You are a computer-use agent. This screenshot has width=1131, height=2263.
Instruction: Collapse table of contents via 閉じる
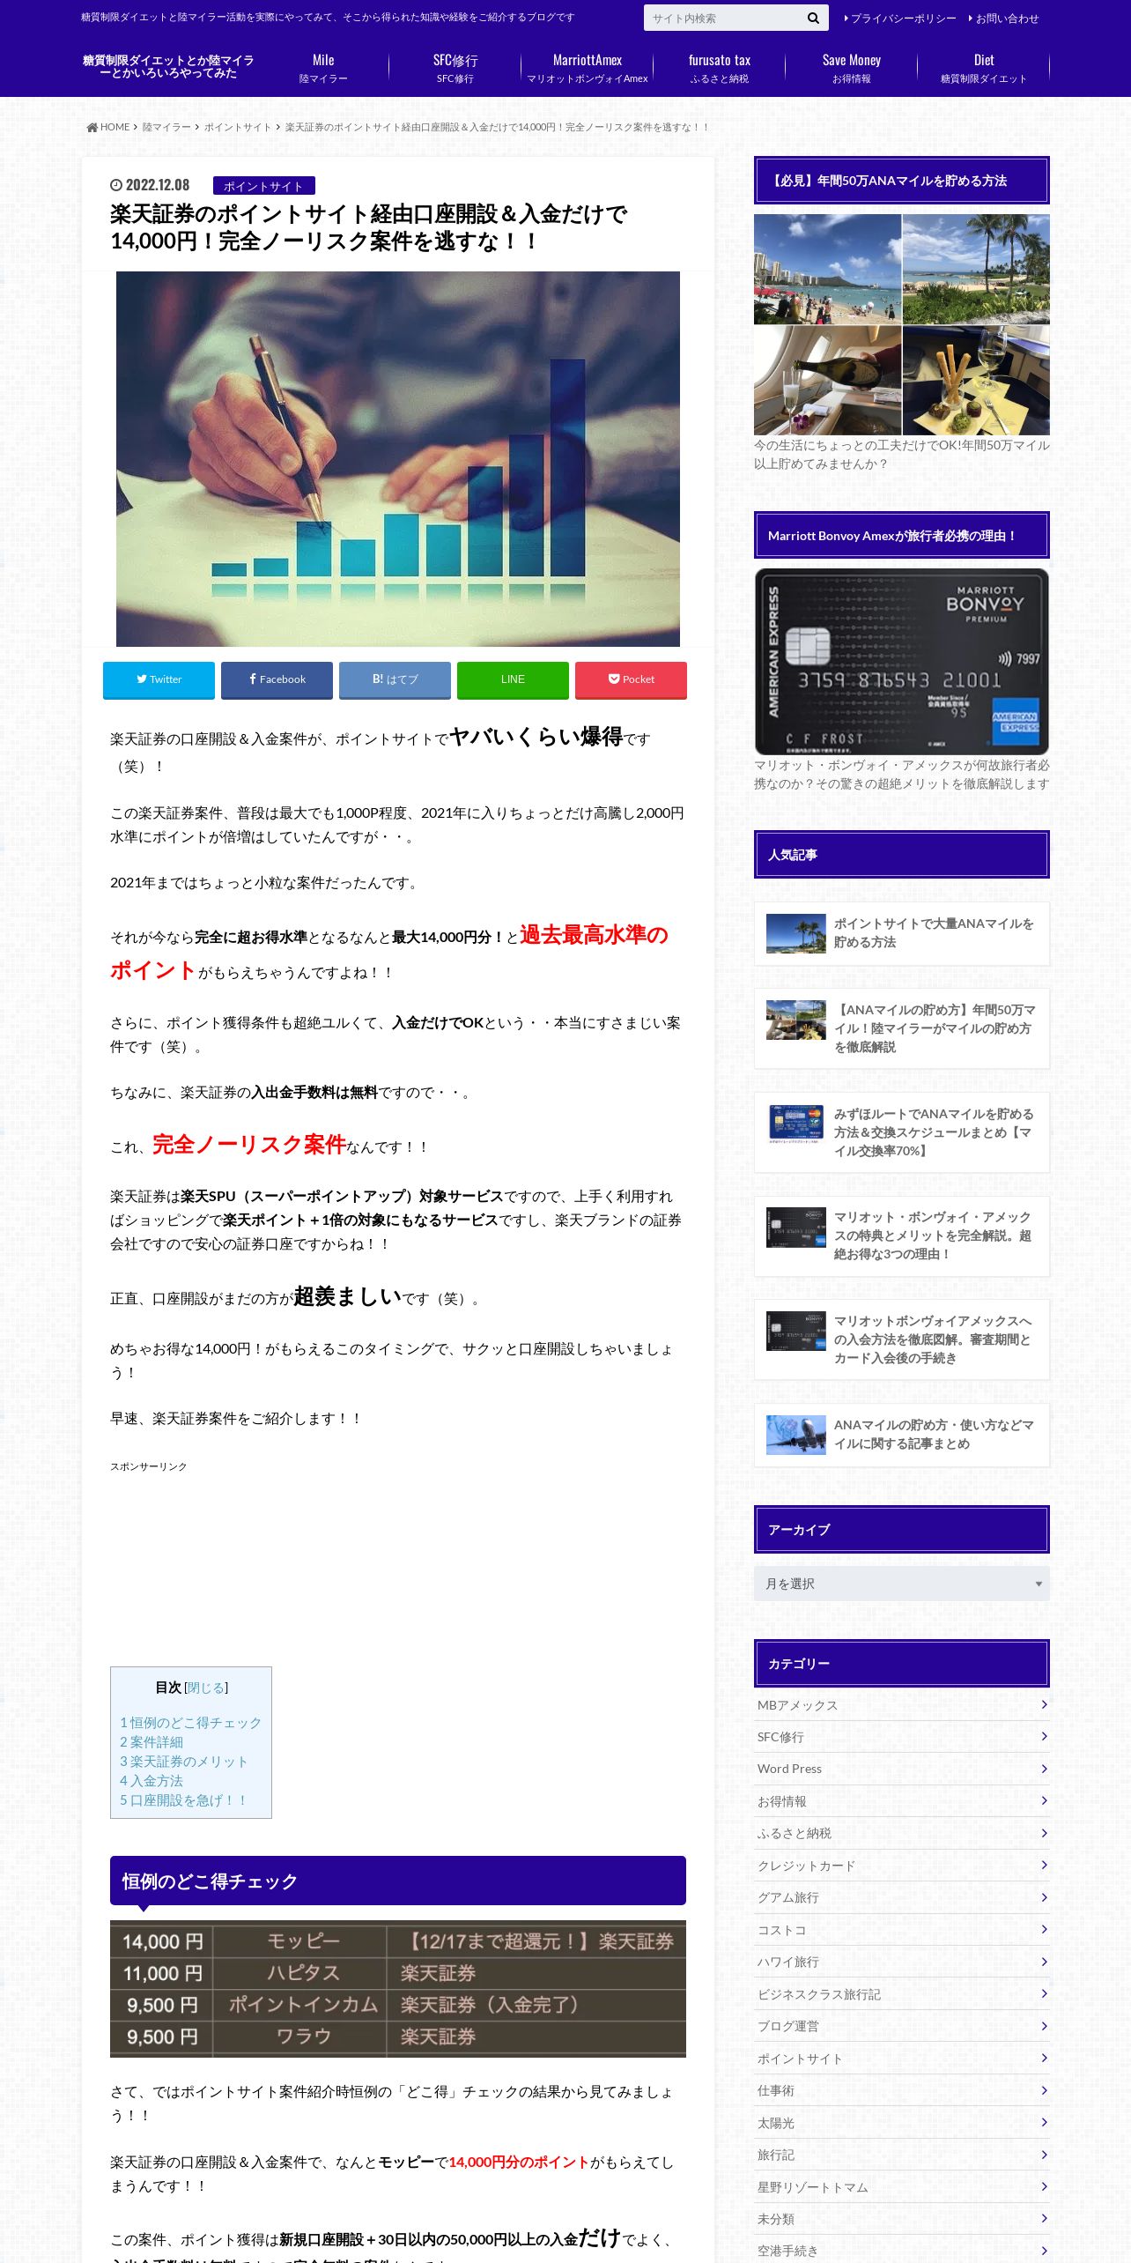(x=206, y=1688)
